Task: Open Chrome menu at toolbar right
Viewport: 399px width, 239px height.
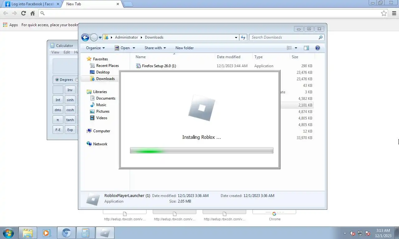Action: 394,13
